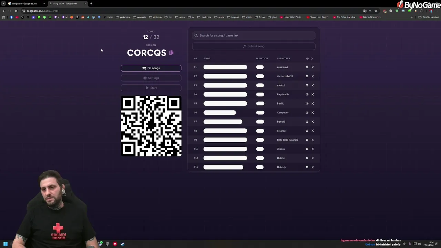Click the search magnifier icon in song field
441x248 pixels.
196,35
